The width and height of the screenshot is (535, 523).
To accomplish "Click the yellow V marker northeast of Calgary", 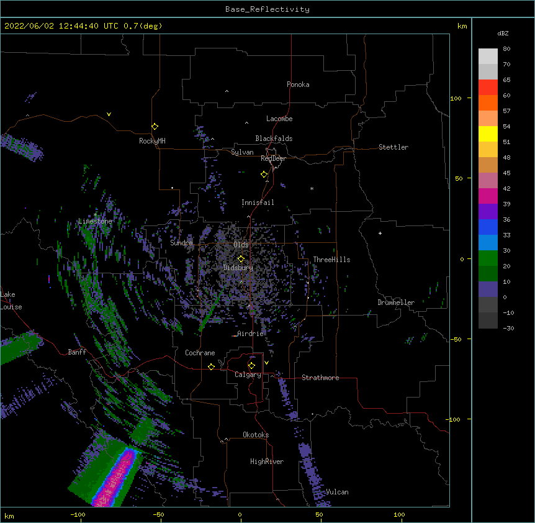I will click(266, 363).
